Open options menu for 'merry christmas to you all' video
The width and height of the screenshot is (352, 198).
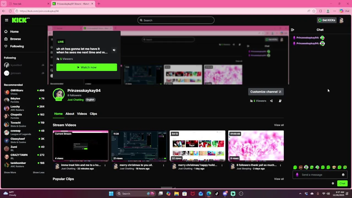[163, 165]
